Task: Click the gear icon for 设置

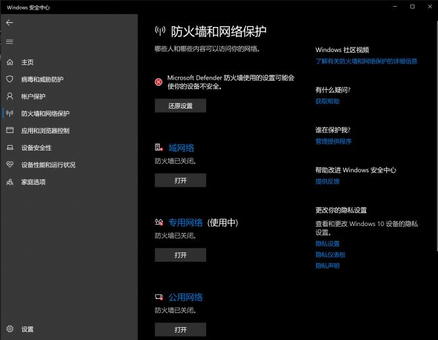Action: [x=10, y=329]
